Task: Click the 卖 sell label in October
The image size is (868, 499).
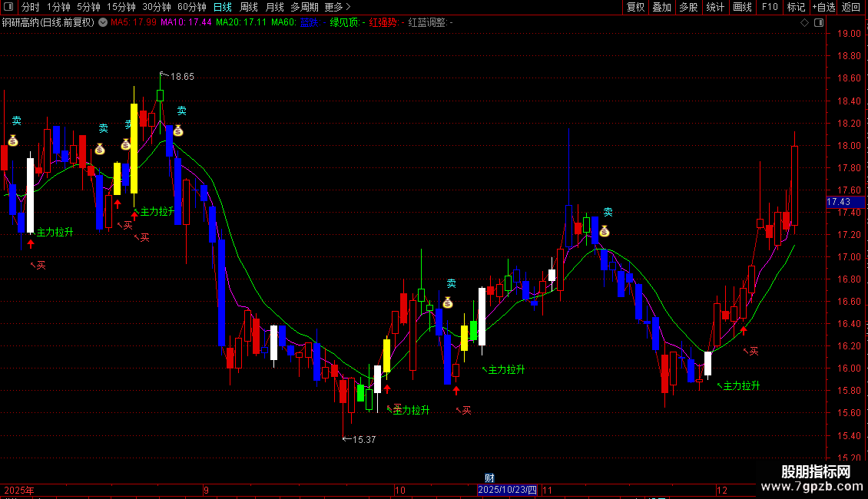Action: (x=451, y=284)
